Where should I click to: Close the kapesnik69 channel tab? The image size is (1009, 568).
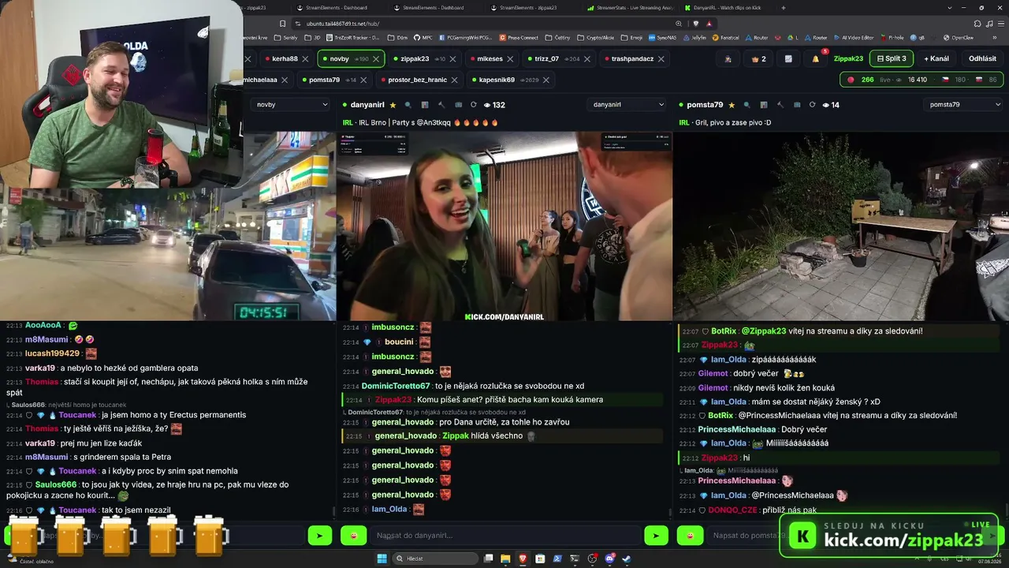[545, 80]
